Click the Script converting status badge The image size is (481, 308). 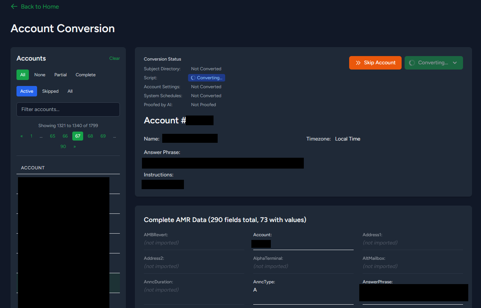point(206,78)
